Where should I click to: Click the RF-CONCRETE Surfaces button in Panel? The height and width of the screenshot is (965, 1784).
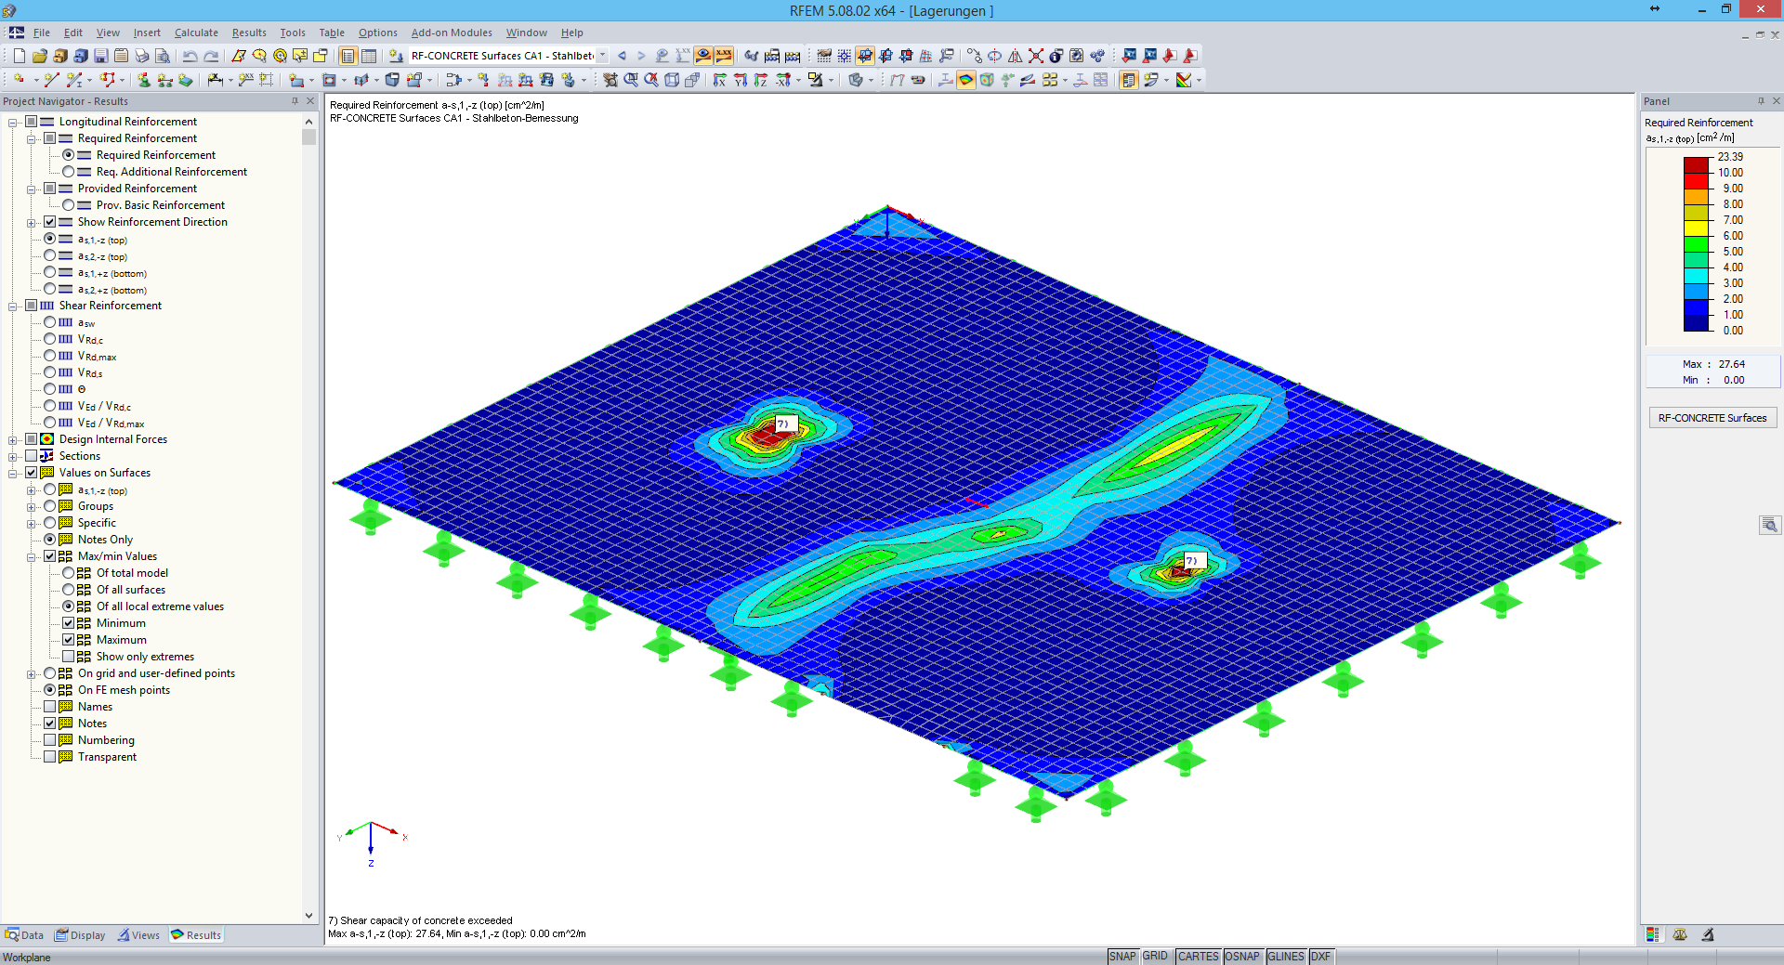tap(1712, 418)
